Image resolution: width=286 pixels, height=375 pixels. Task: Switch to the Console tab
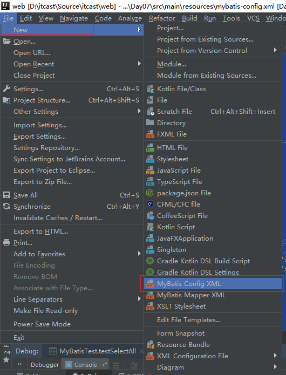tap(85, 365)
